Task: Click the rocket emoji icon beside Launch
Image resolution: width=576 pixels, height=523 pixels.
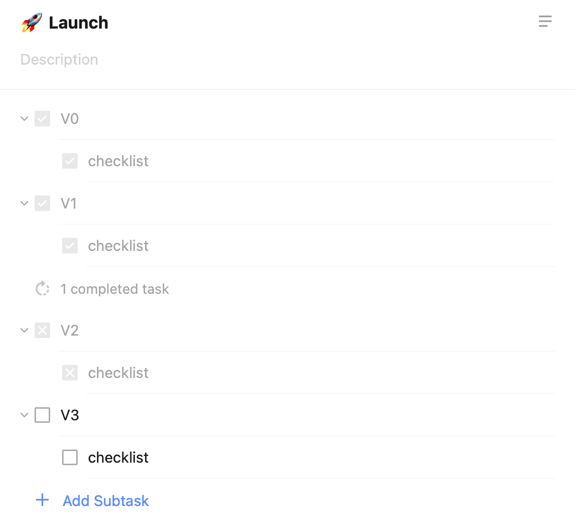Action: pyautogui.click(x=32, y=23)
